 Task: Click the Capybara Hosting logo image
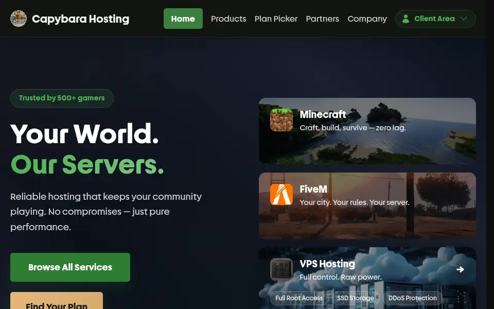click(x=19, y=19)
